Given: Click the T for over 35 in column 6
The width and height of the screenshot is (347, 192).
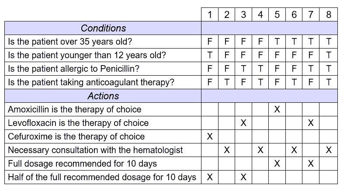Looking at the screenshot, I should [294, 42].
